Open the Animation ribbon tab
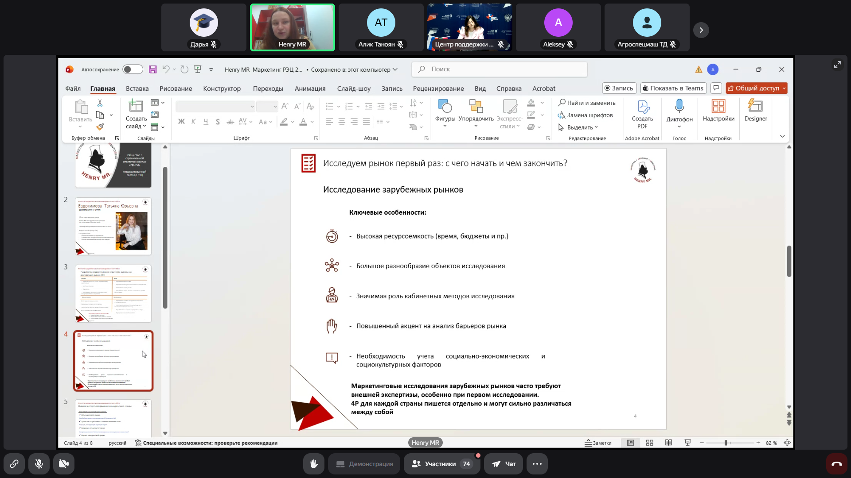This screenshot has height=478, width=851. (x=310, y=89)
